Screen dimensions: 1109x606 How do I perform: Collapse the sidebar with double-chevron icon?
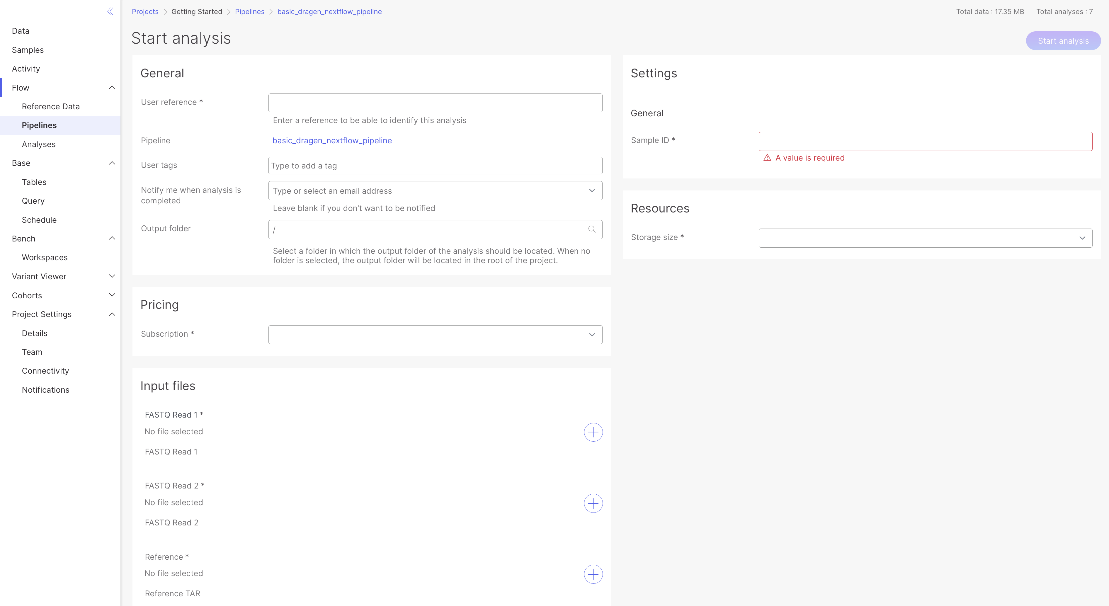pos(110,11)
